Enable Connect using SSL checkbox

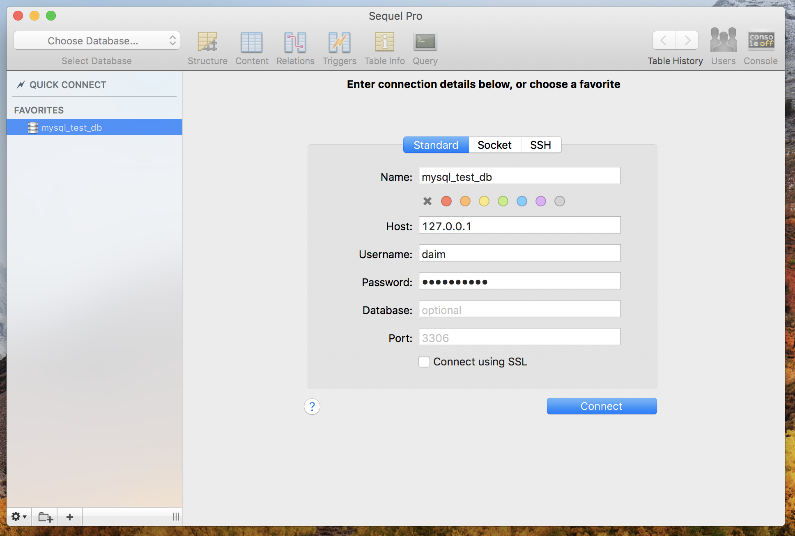coord(424,362)
